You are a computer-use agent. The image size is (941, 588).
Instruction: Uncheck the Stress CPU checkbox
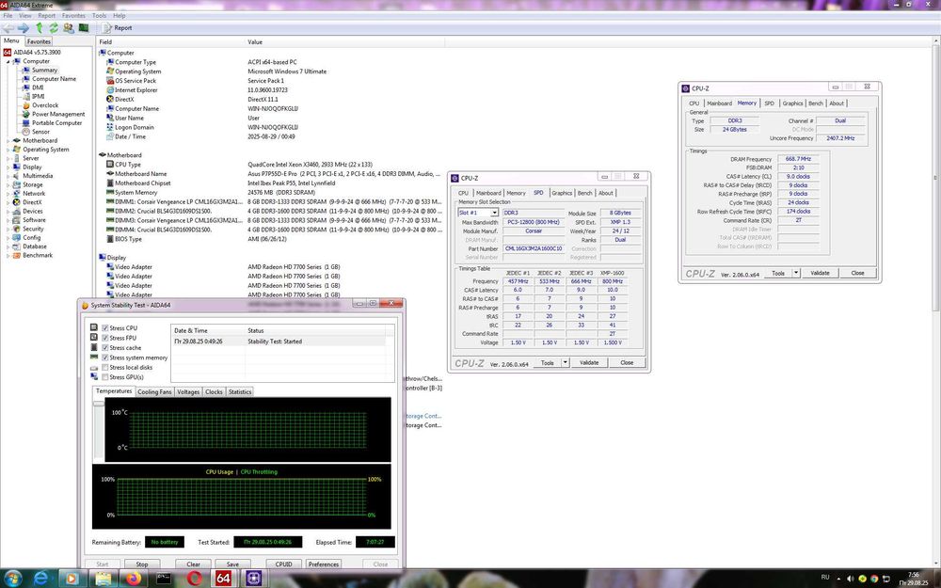point(104,327)
